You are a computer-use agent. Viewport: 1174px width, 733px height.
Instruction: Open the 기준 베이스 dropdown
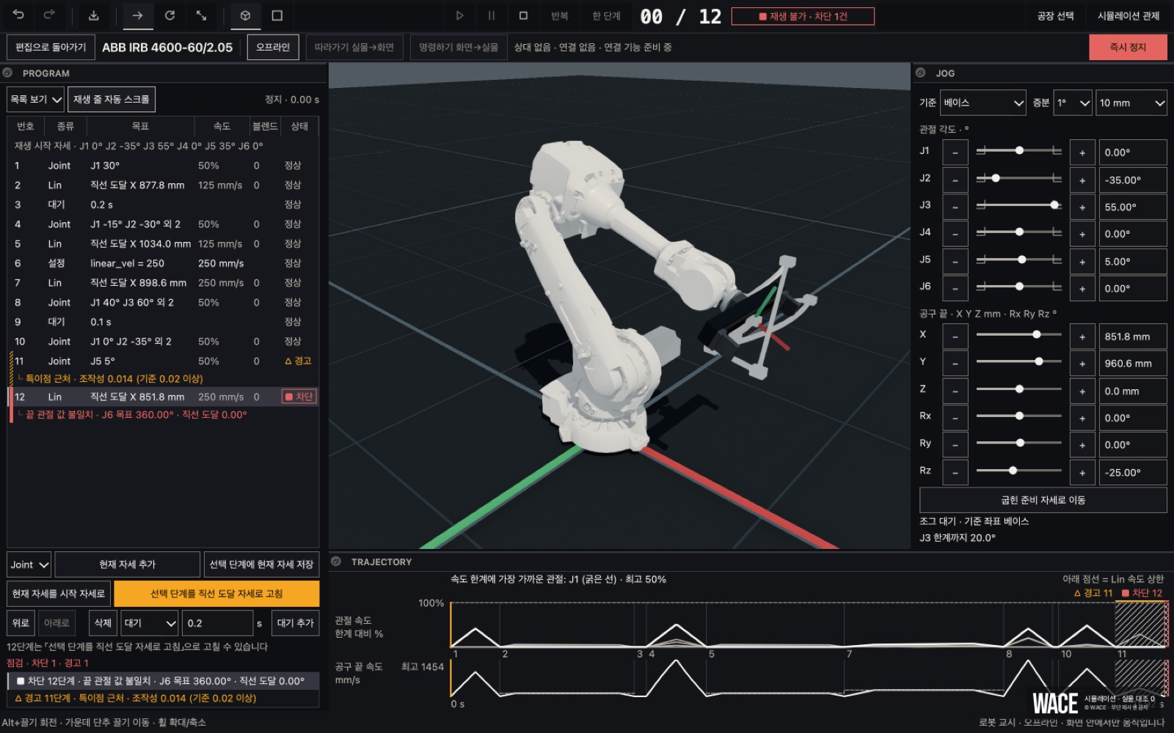[x=983, y=103]
